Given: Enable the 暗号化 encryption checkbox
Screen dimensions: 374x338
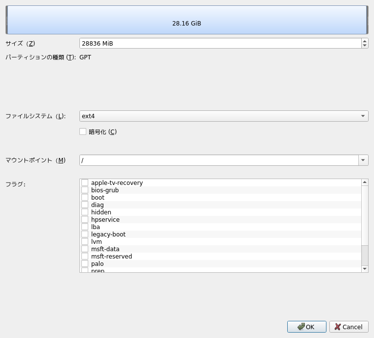Looking at the screenshot, I should (x=83, y=131).
